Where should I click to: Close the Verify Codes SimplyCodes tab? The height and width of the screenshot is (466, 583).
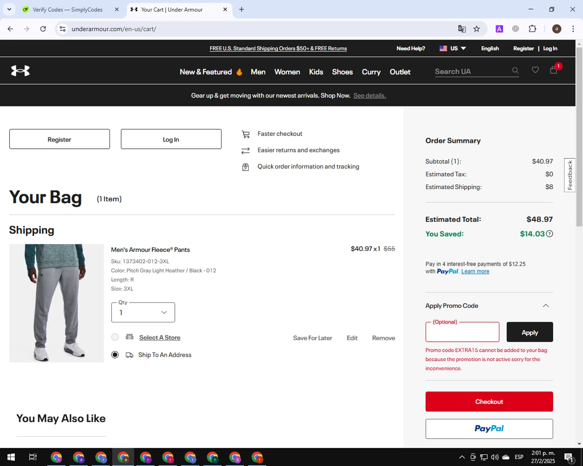pyautogui.click(x=117, y=9)
